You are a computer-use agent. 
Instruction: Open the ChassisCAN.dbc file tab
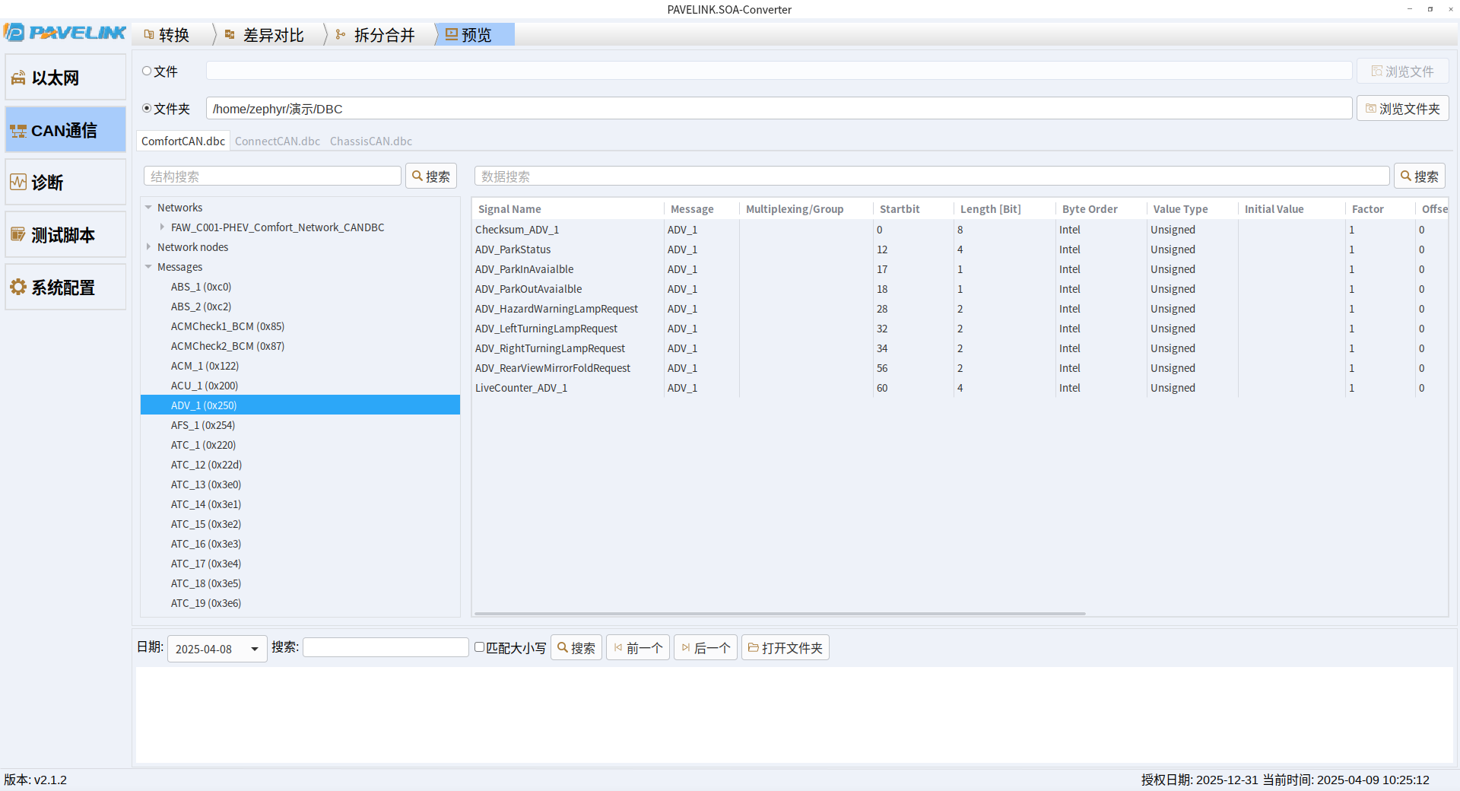[x=371, y=141]
